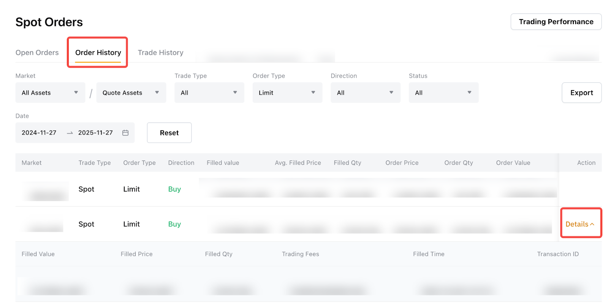The height and width of the screenshot is (306, 608).
Task: Expand the Direction filter dropdown
Action: 365,92
